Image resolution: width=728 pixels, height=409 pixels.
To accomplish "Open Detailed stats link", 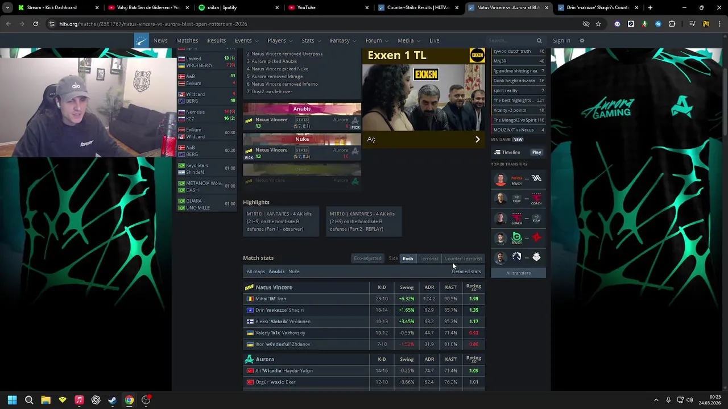I will [x=466, y=272].
